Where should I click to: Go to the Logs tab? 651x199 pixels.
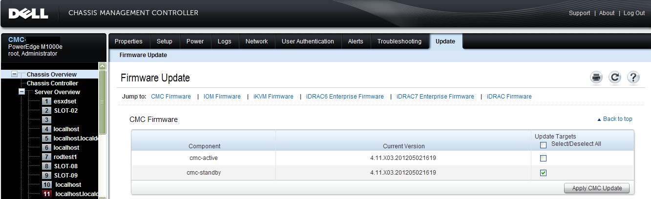(225, 41)
